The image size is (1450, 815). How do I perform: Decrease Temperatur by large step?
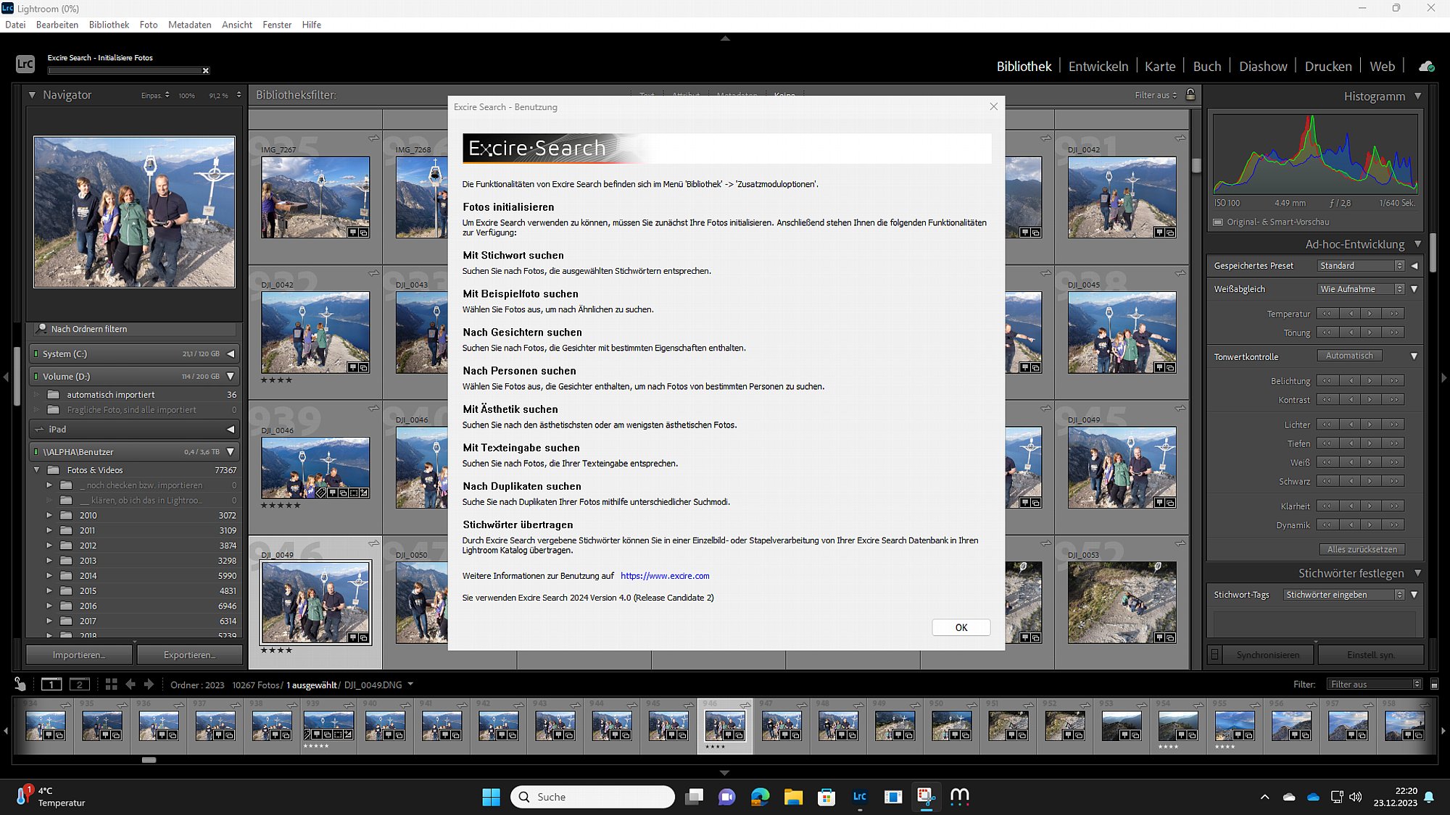tap(1327, 313)
